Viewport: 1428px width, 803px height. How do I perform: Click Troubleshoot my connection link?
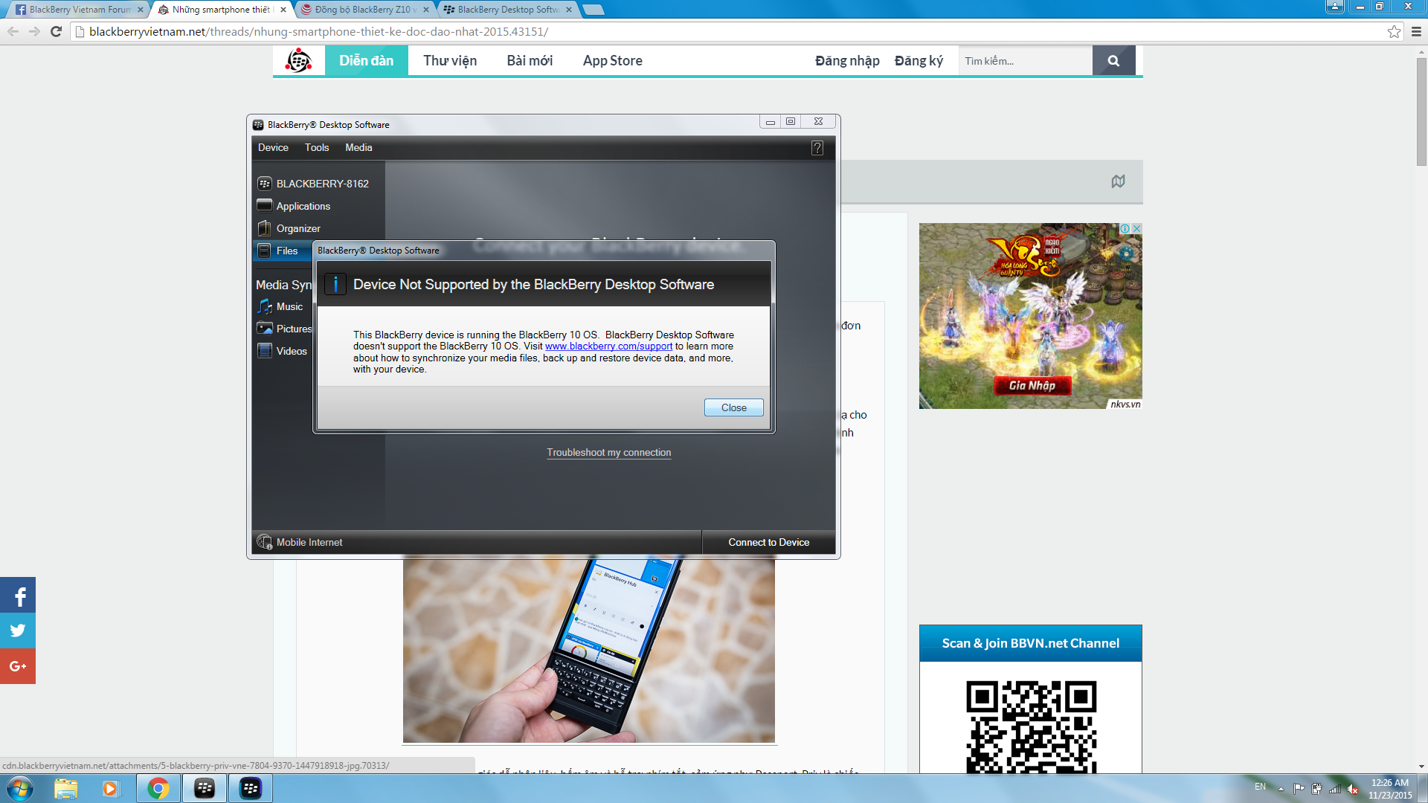[608, 452]
